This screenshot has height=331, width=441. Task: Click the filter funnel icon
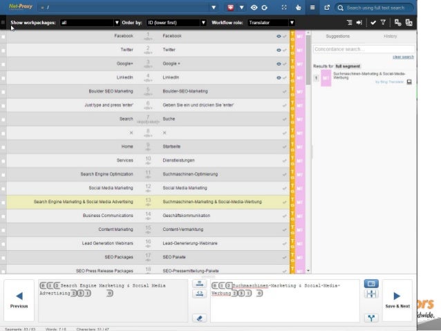383,22
